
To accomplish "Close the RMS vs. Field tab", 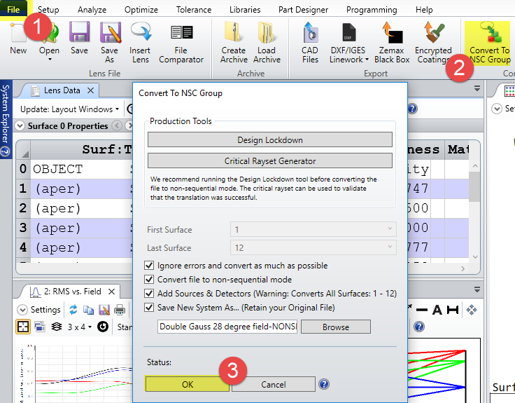I will (x=112, y=292).
